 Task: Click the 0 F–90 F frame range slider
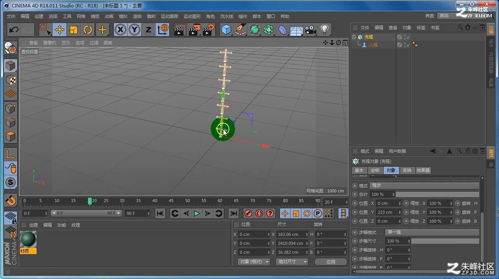point(86,213)
